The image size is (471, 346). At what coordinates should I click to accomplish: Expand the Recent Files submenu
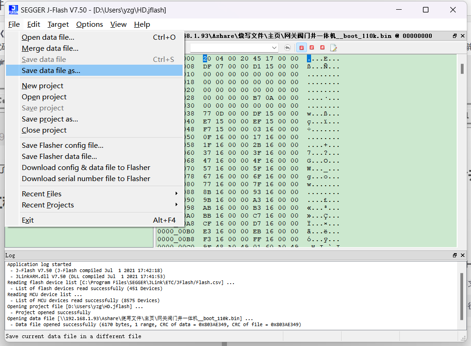click(42, 194)
